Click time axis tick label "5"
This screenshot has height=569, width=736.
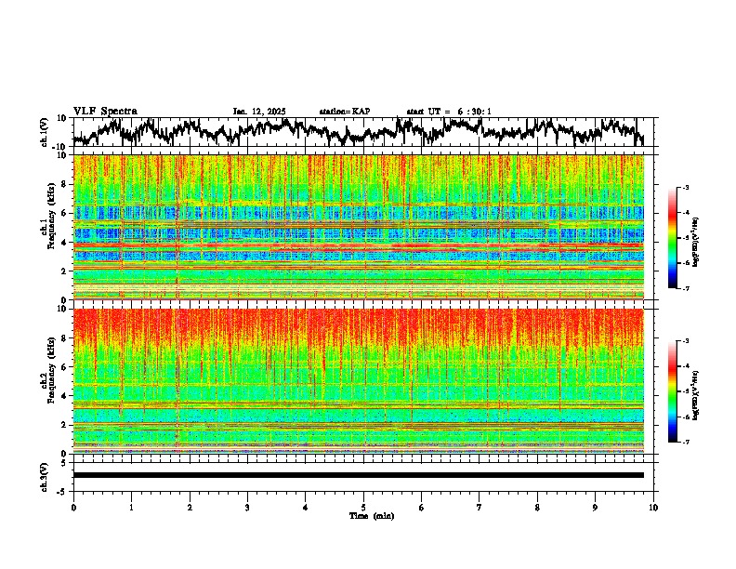[x=363, y=508]
